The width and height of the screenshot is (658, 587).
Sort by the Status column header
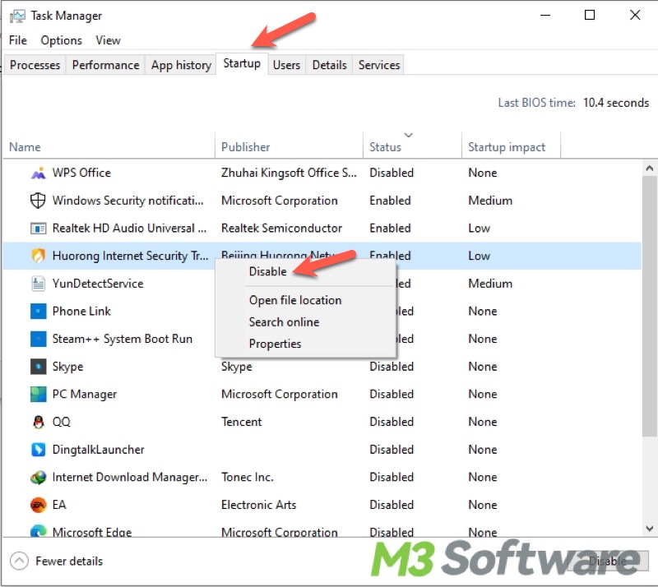click(385, 147)
